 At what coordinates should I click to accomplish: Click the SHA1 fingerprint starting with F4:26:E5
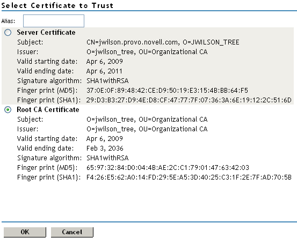(x=189, y=177)
